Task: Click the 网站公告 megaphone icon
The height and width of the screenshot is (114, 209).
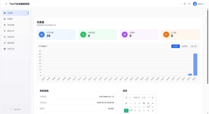Action: (x=5, y=31)
